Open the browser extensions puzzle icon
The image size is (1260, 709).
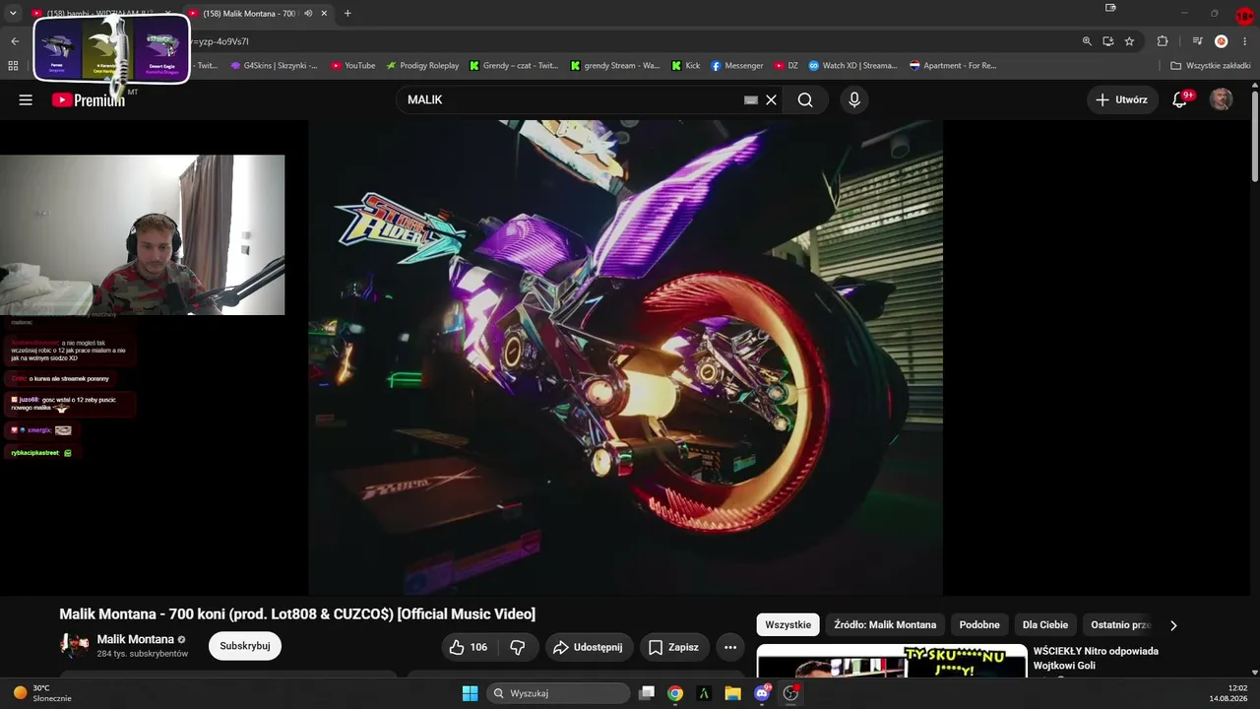click(x=1163, y=41)
